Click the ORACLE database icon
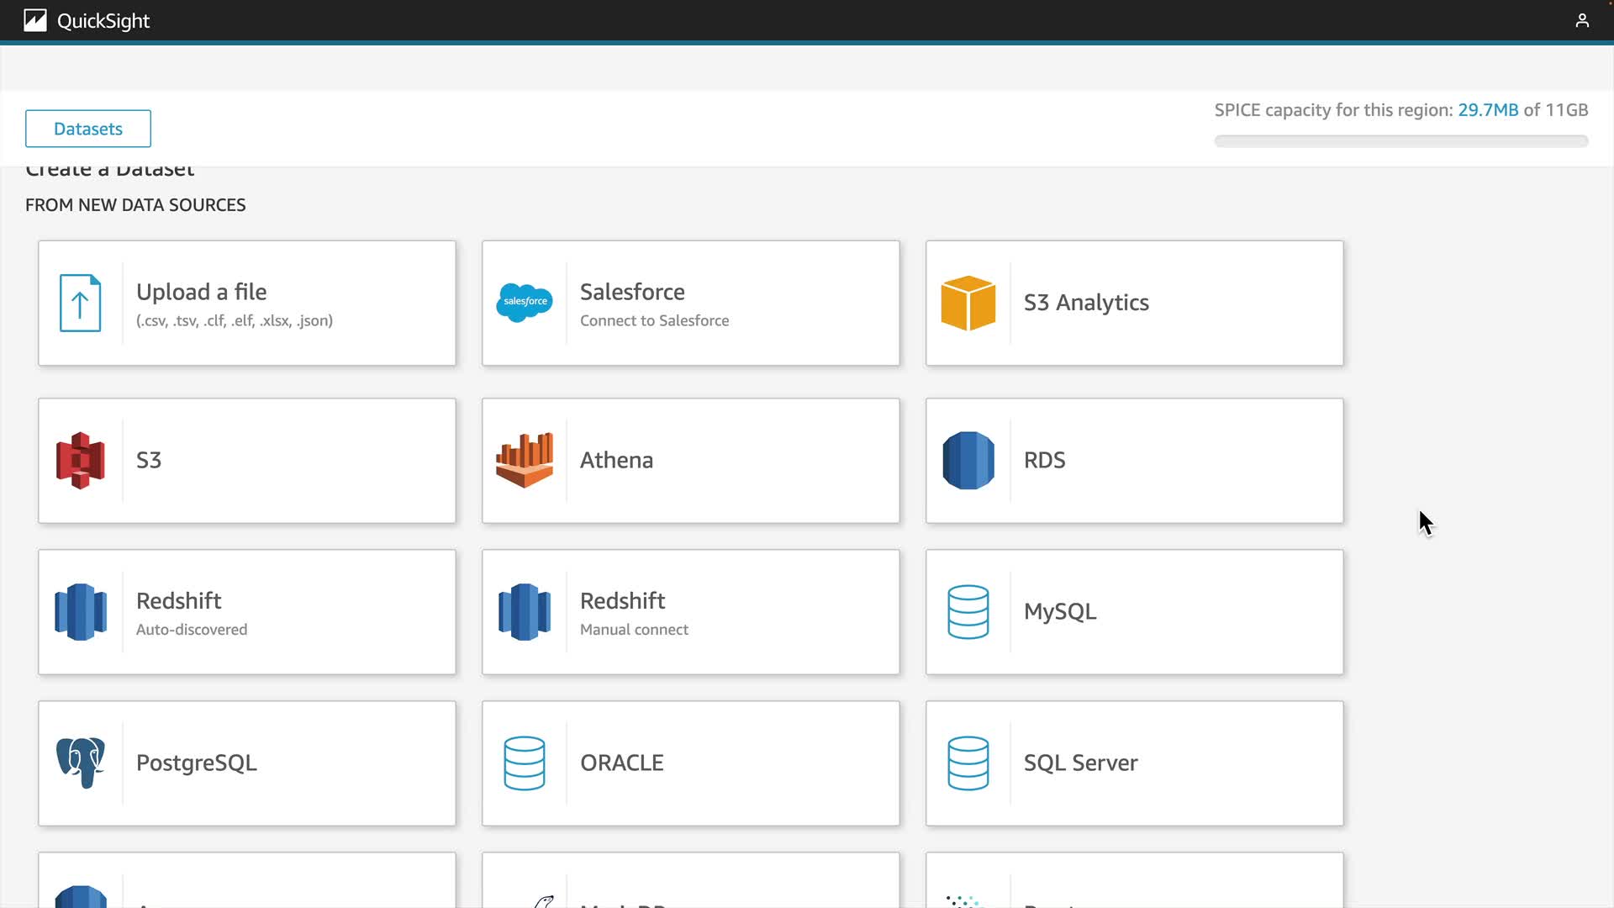Viewport: 1614px width, 908px height. [x=524, y=763]
